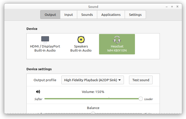The width and height of the screenshot is (186, 119).
Task: Select the HDMI / DisplayPort monitor icon
Action: [45, 40]
